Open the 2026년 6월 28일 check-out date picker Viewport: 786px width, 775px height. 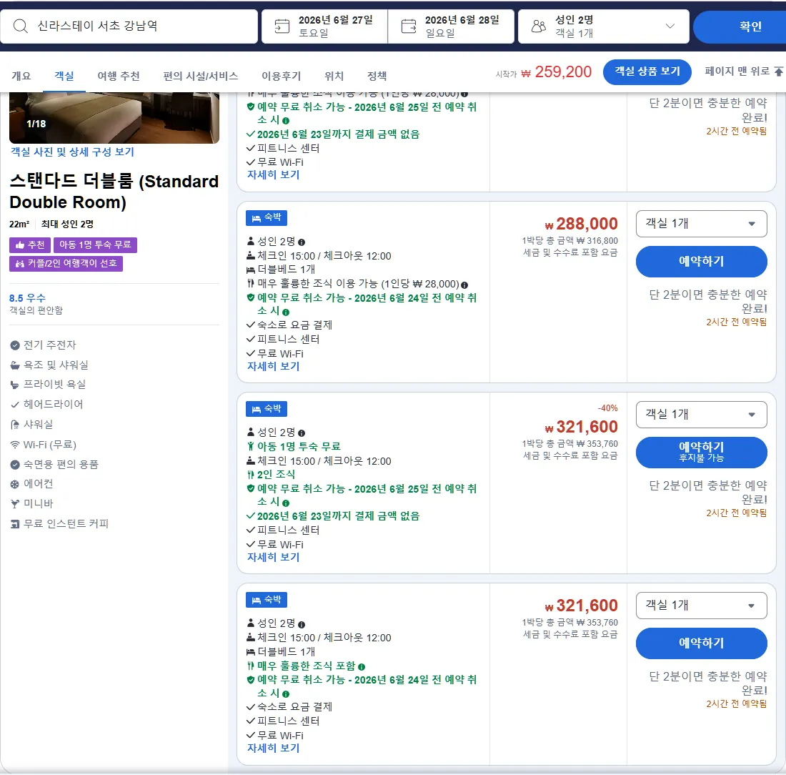point(451,26)
